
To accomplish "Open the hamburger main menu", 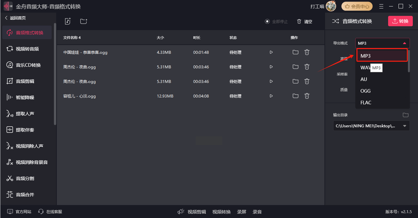I will point(381,6).
